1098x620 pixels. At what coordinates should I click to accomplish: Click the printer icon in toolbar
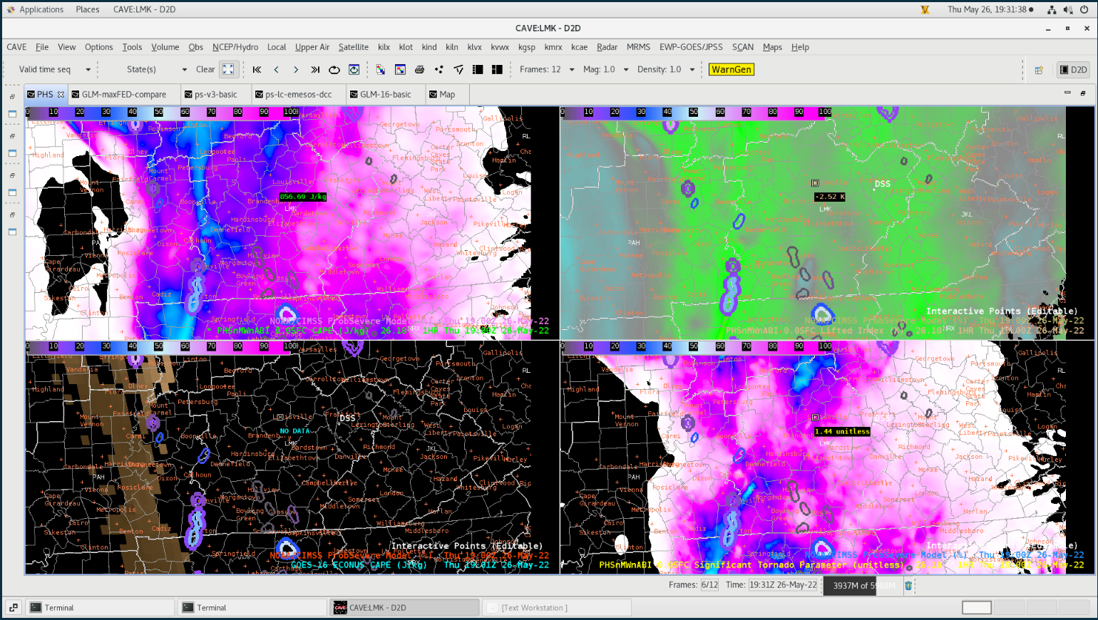(419, 70)
